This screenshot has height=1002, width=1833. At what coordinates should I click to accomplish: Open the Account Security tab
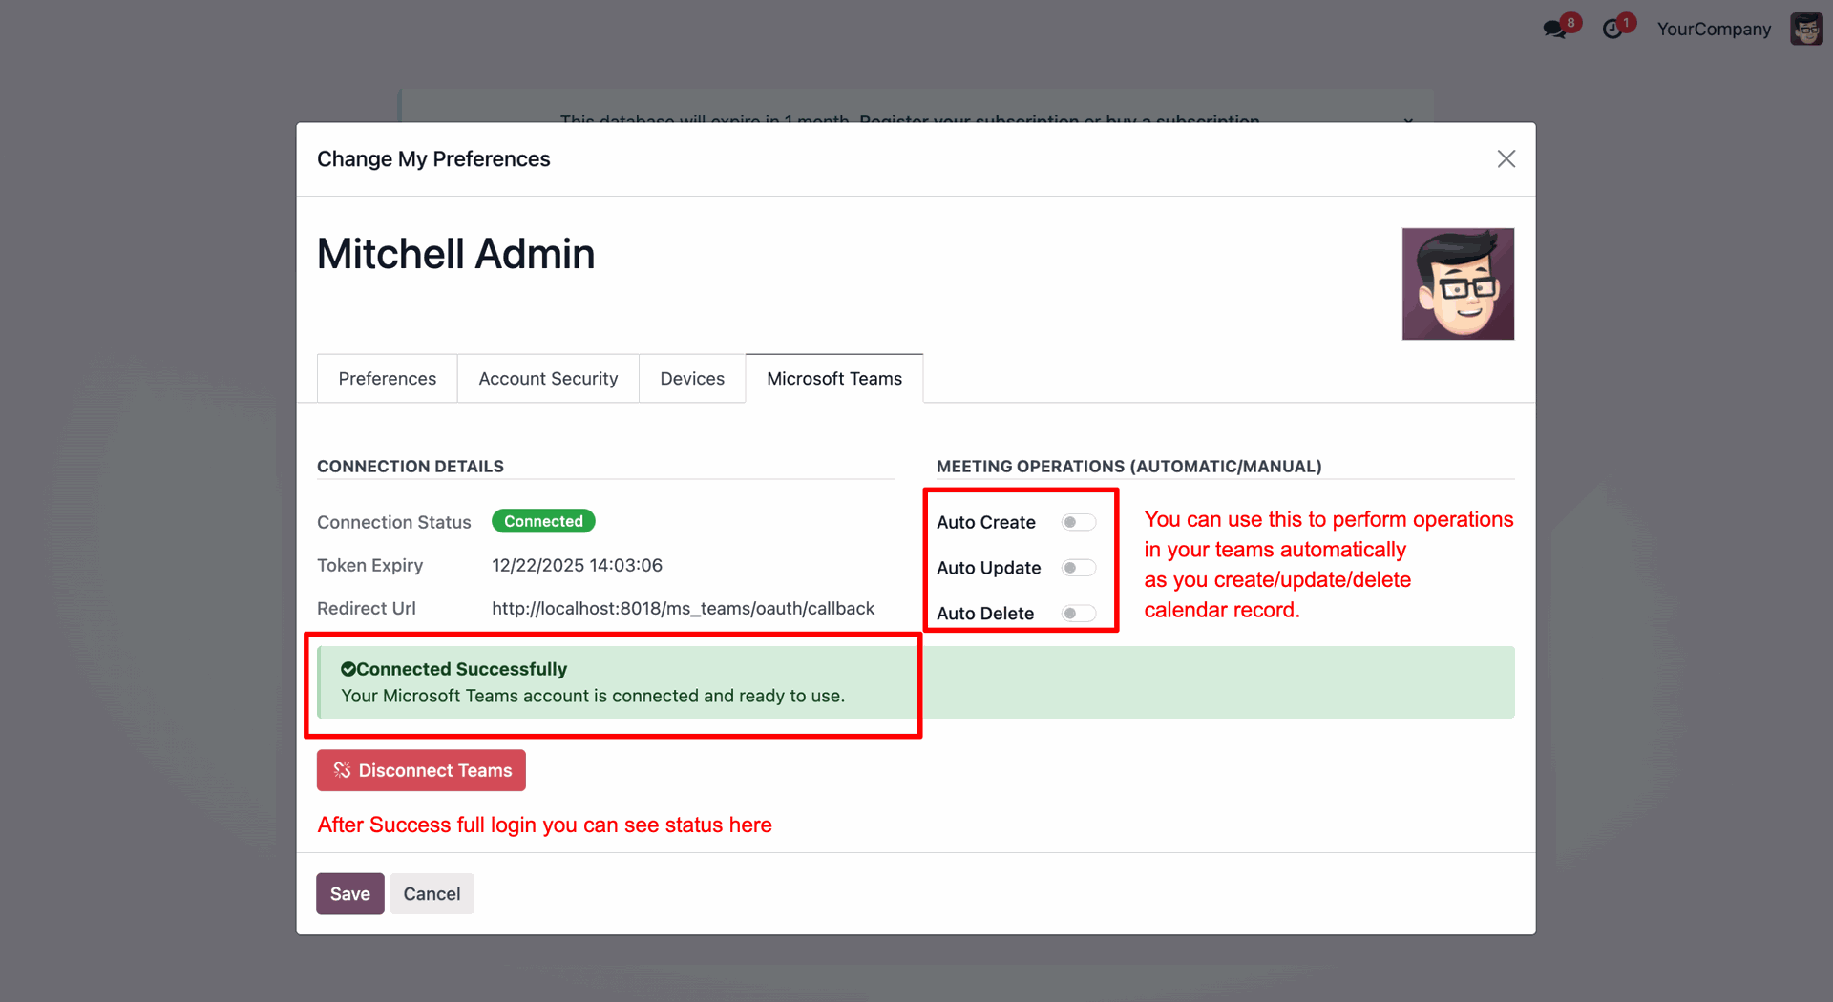(548, 379)
